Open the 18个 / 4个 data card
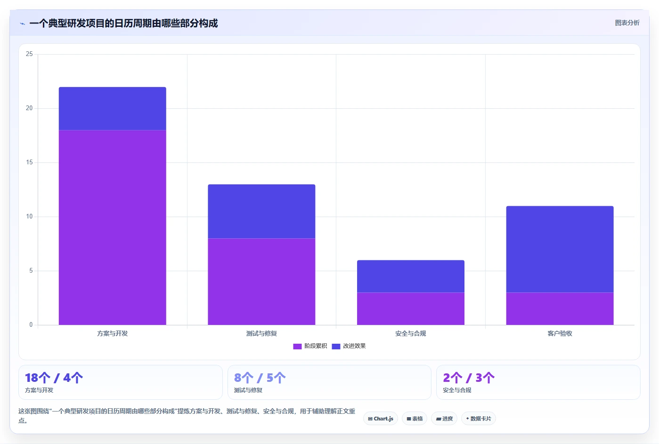Viewport: 659px width, 444px height. coord(120,382)
